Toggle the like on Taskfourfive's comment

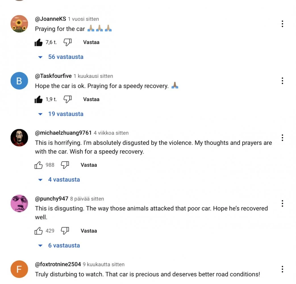39,99
